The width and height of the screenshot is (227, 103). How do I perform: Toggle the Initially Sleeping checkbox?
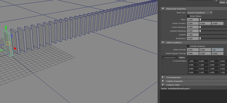[188, 46]
